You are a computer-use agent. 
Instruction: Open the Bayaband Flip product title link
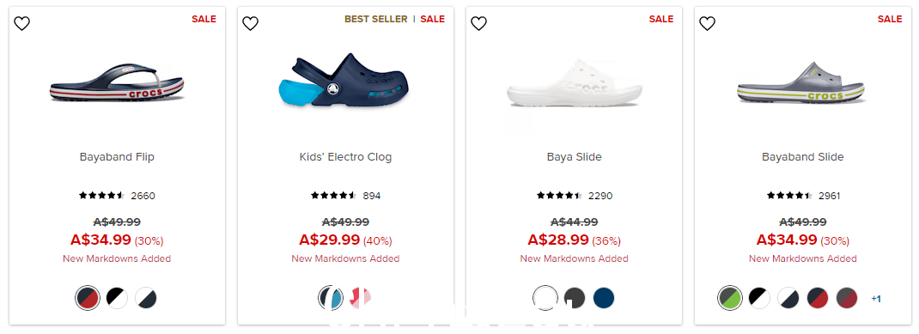point(117,157)
